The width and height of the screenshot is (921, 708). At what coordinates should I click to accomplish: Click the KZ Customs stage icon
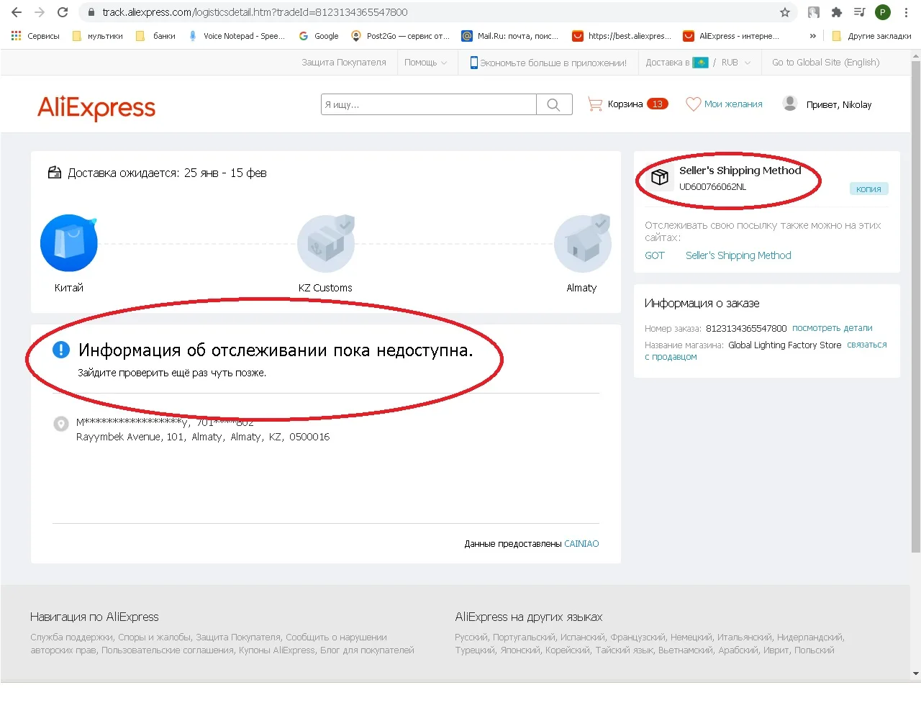[326, 243]
